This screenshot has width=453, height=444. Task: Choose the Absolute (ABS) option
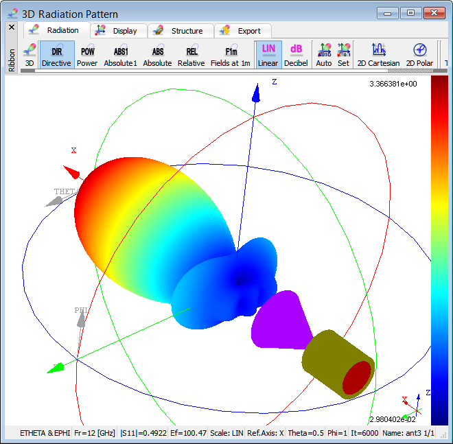(157, 54)
